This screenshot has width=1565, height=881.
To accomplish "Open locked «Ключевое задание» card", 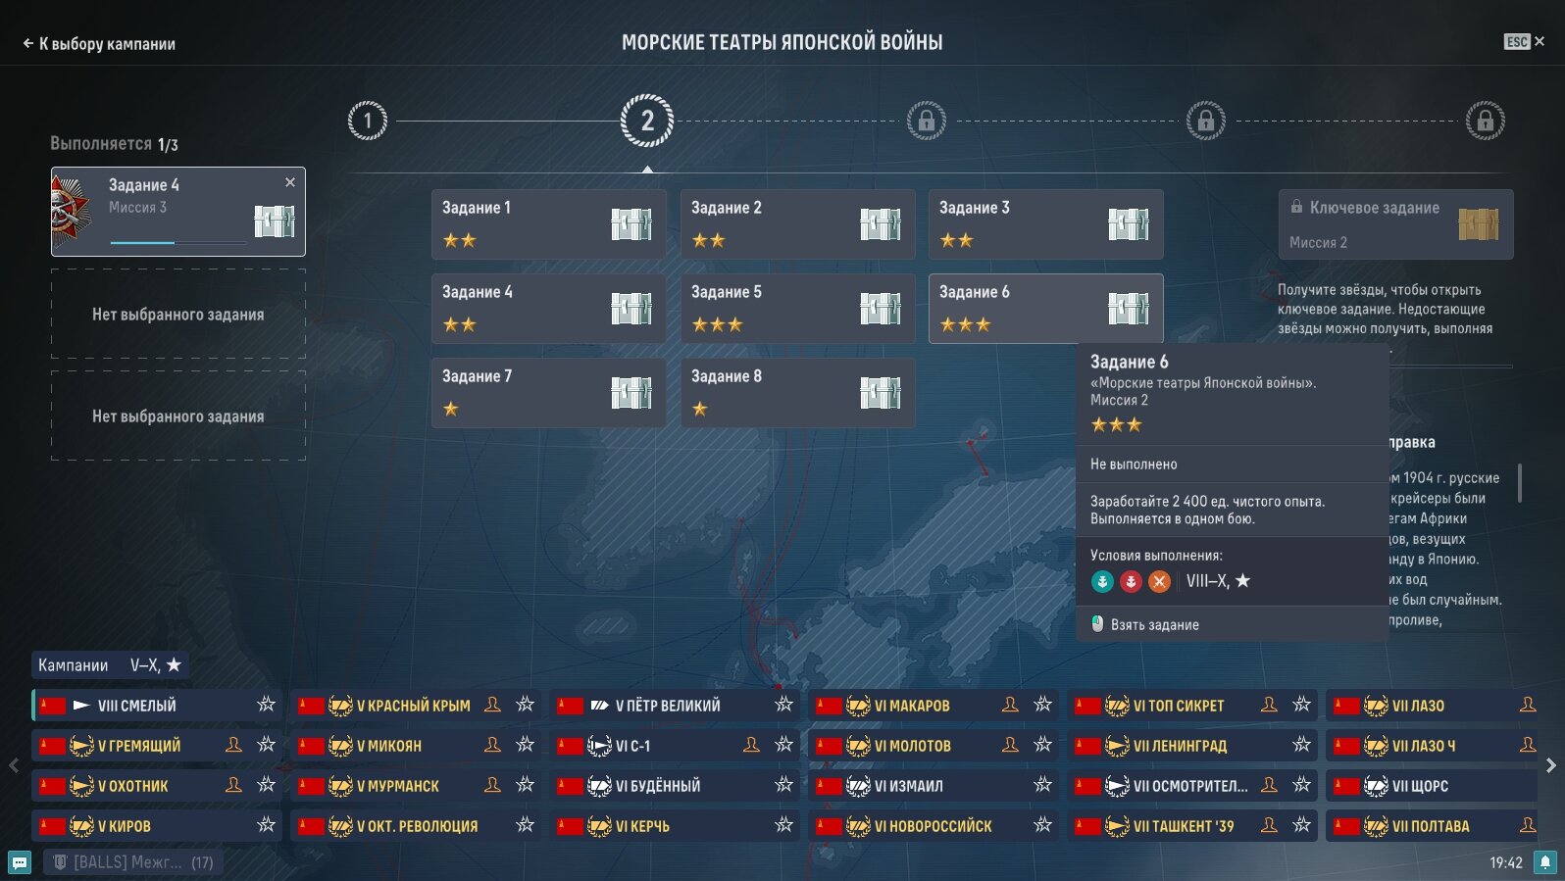I will click(1396, 224).
